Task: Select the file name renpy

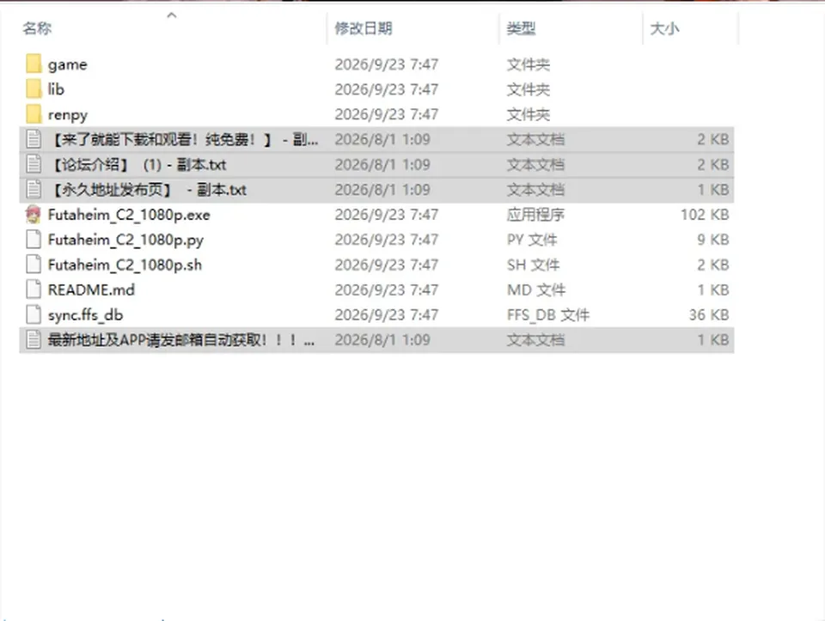Action: pos(68,114)
